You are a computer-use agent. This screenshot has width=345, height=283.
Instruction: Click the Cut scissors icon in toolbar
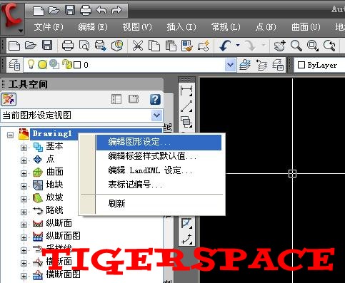pyautogui.click(x=138, y=46)
